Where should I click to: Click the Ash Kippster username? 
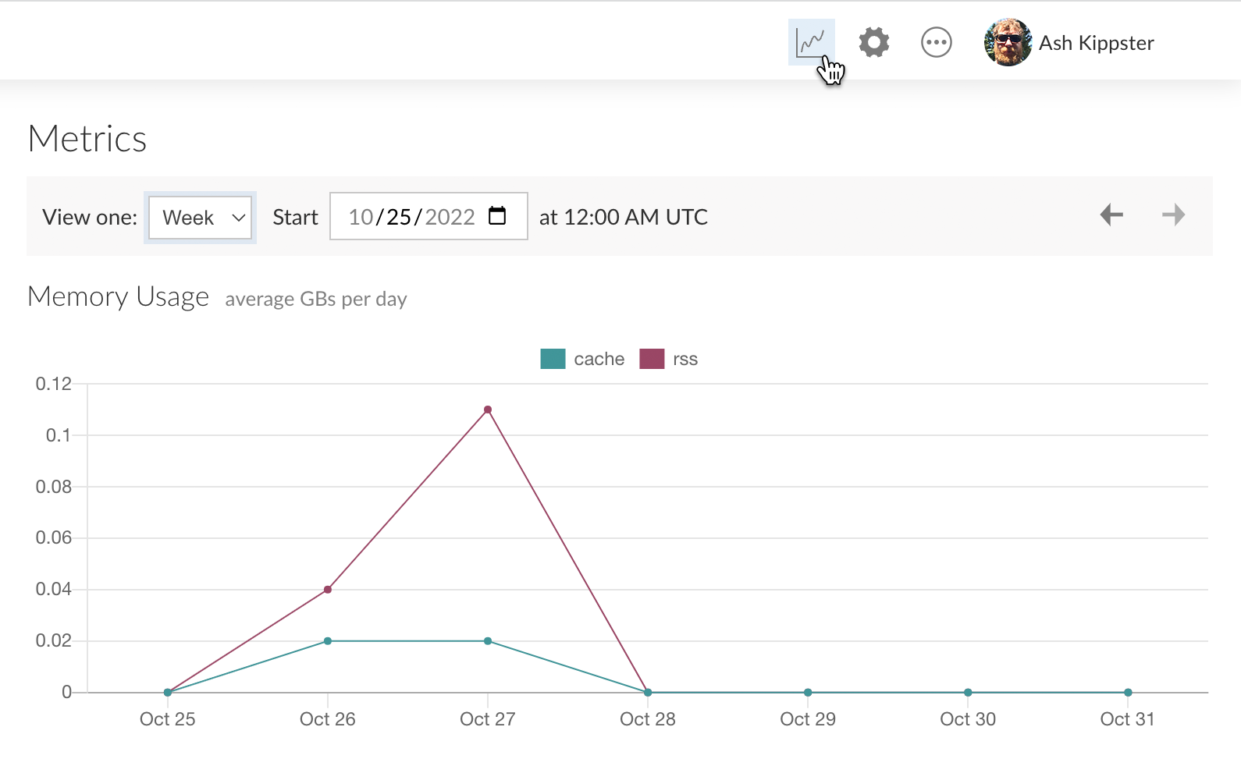coord(1096,43)
